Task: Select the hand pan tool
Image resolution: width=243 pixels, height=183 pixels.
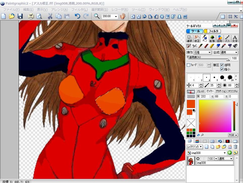Action: (123, 16)
